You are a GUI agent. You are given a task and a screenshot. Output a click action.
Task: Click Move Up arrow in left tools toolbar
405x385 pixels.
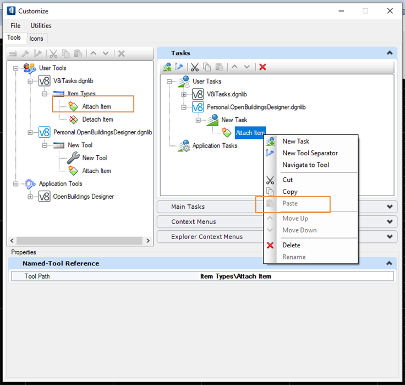pyautogui.click(x=94, y=53)
